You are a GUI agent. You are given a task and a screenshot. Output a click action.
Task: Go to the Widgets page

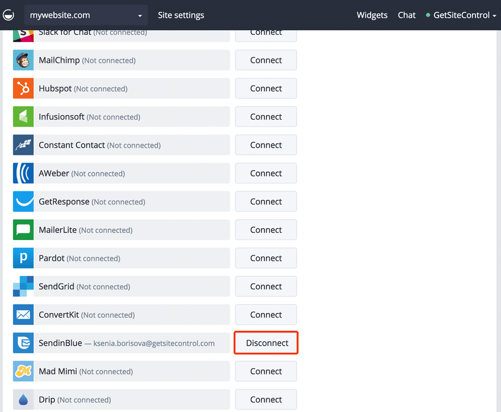[x=372, y=15]
